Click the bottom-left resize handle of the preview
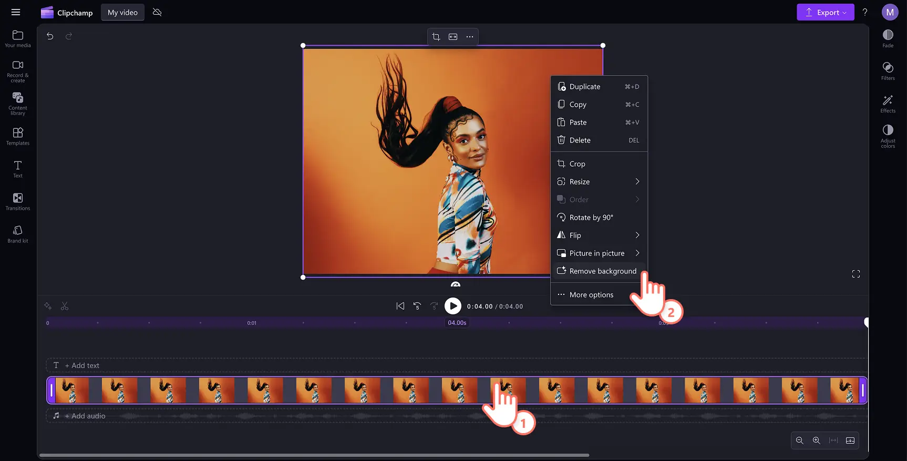The width and height of the screenshot is (907, 461). 303,277
